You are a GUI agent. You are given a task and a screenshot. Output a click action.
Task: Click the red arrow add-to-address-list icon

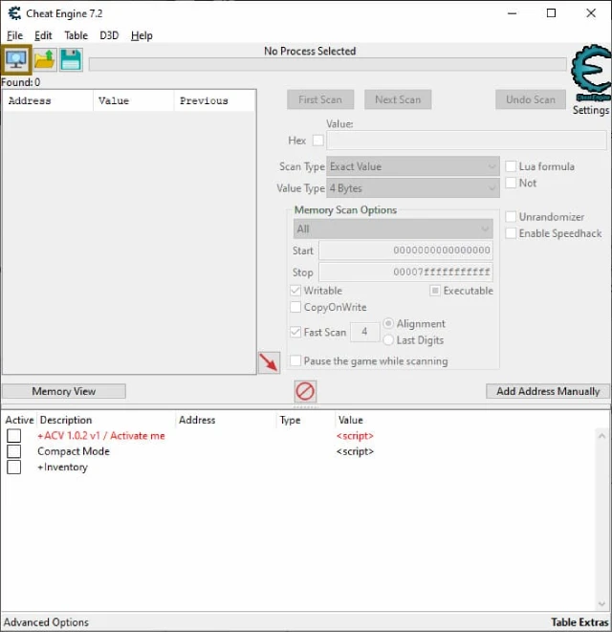pyautogui.click(x=269, y=362)
